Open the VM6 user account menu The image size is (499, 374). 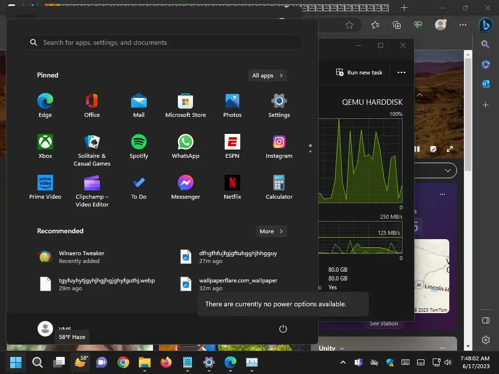click(55, 329)
